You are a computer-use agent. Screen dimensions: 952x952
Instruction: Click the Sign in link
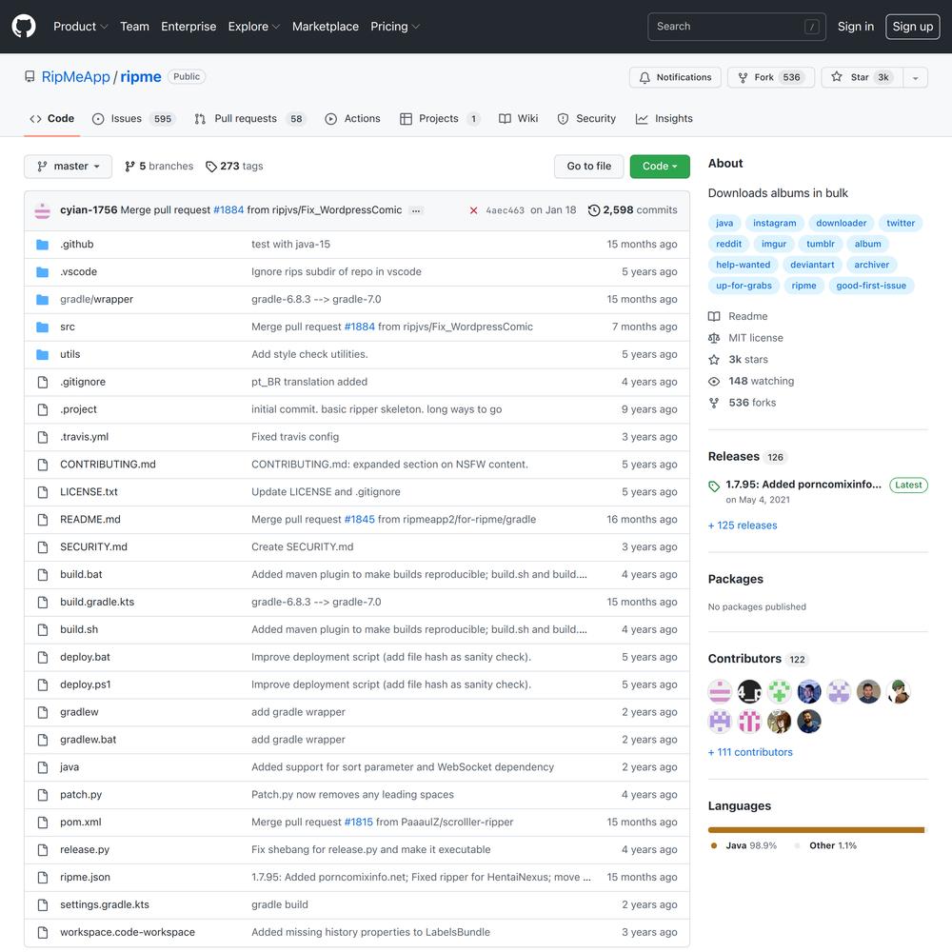tap(856, 27)
